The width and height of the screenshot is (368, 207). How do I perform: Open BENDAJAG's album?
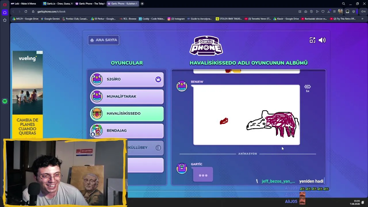[127, 131]
